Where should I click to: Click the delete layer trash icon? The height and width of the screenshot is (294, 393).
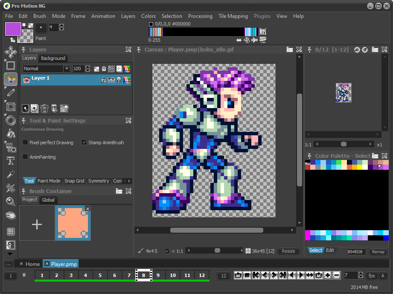click(x=44, y=108)
